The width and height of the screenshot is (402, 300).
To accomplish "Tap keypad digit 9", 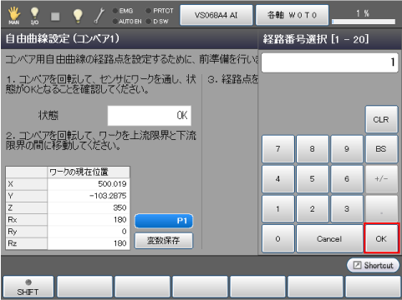I will (x=347, y=149).
